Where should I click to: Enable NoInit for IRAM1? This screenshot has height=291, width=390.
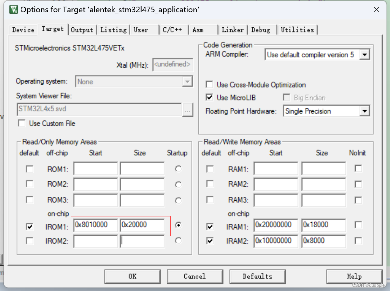point(358,225)
